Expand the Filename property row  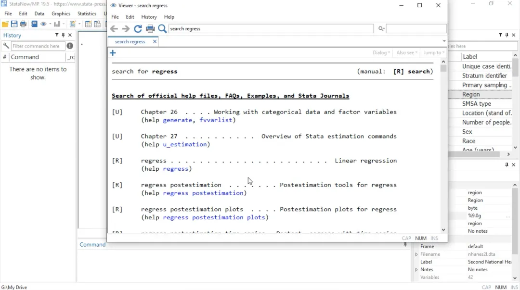(x=416, y=254)
